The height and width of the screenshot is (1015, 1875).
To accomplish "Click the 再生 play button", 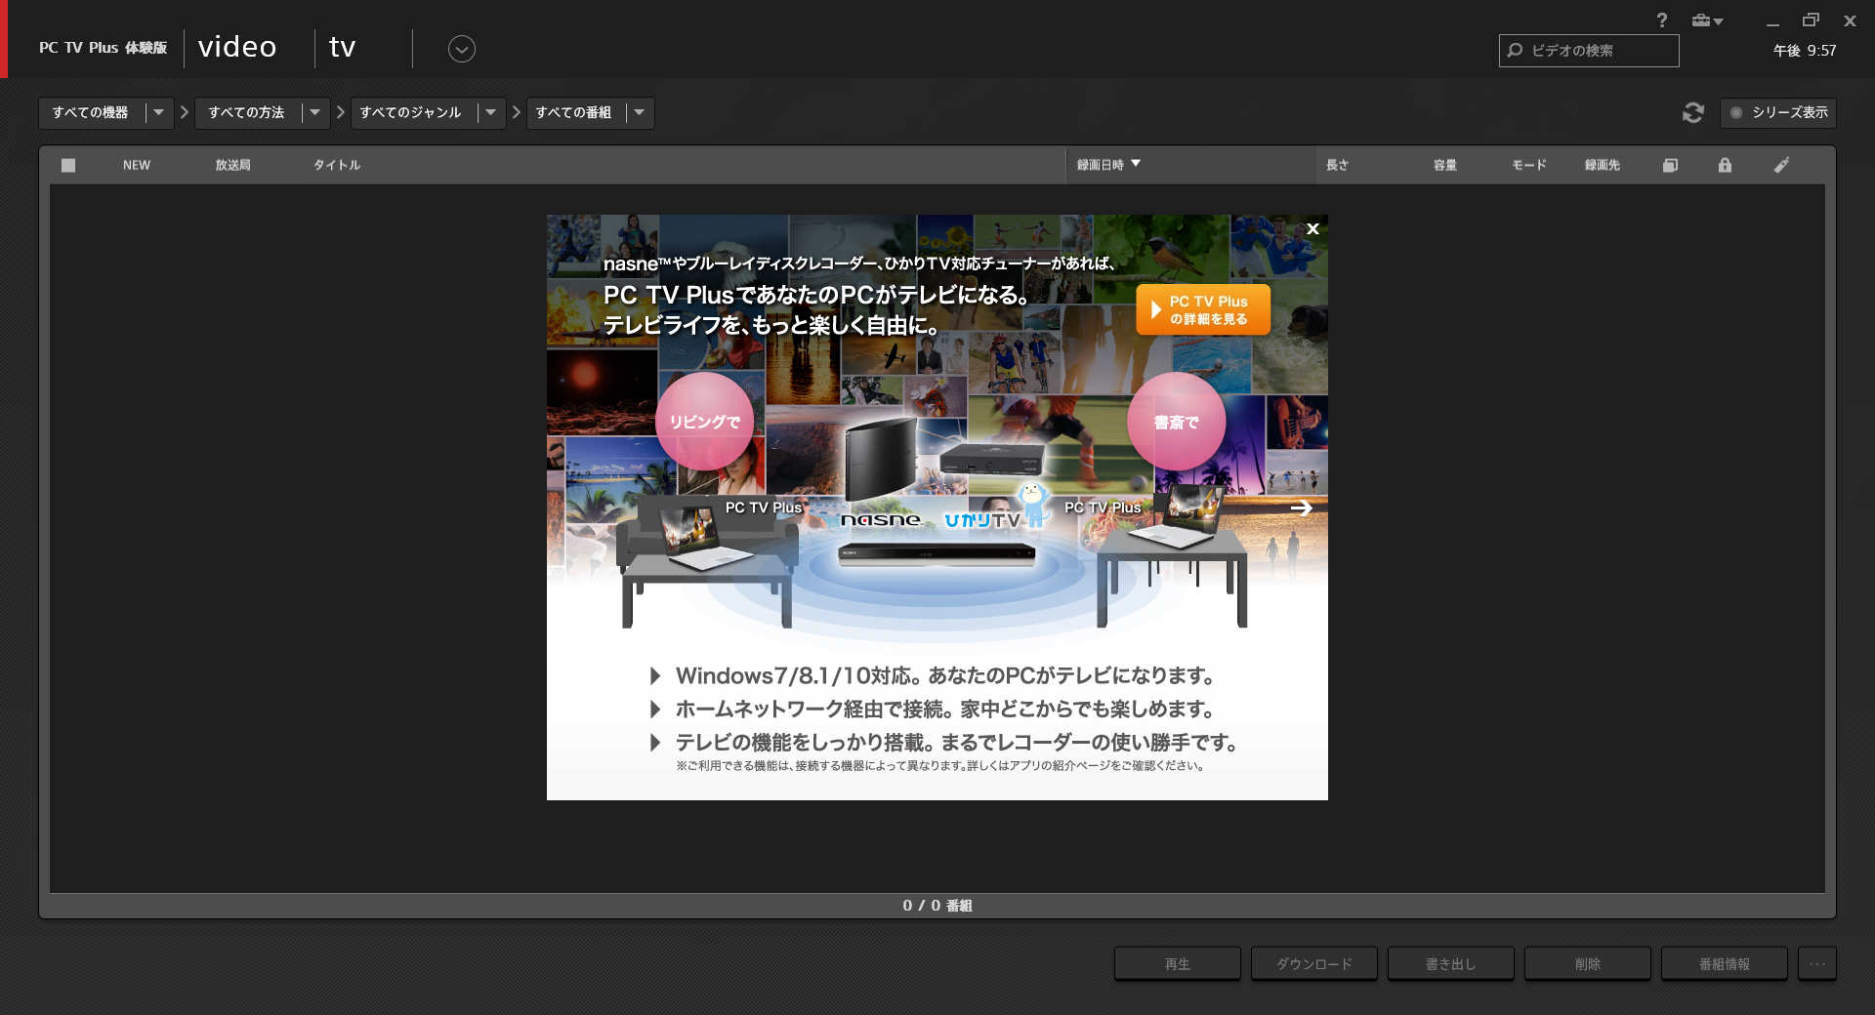I will click(x=1178, y=963).
